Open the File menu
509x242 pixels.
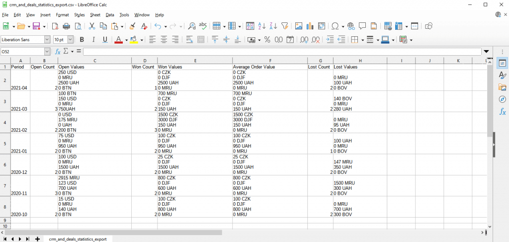click(x=5, y=15)
